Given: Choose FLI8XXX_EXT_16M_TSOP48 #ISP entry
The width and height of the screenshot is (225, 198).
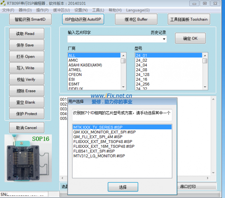Looking at the screenshot, I should coord(122,146).
